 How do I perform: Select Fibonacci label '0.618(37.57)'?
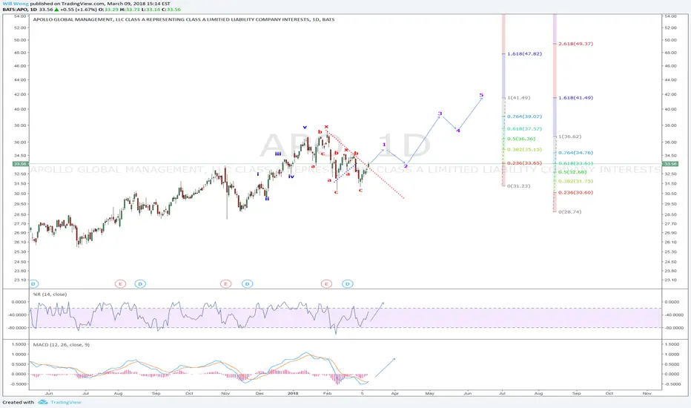[x=524, y=129]
